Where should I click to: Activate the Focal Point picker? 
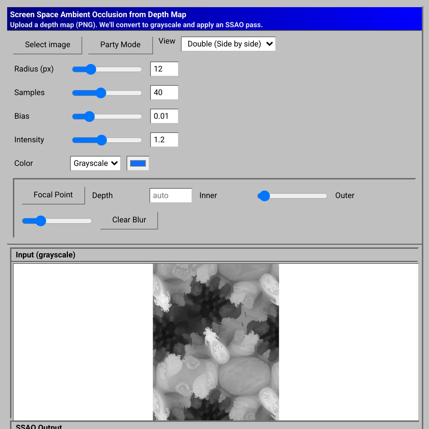(53, 195)
